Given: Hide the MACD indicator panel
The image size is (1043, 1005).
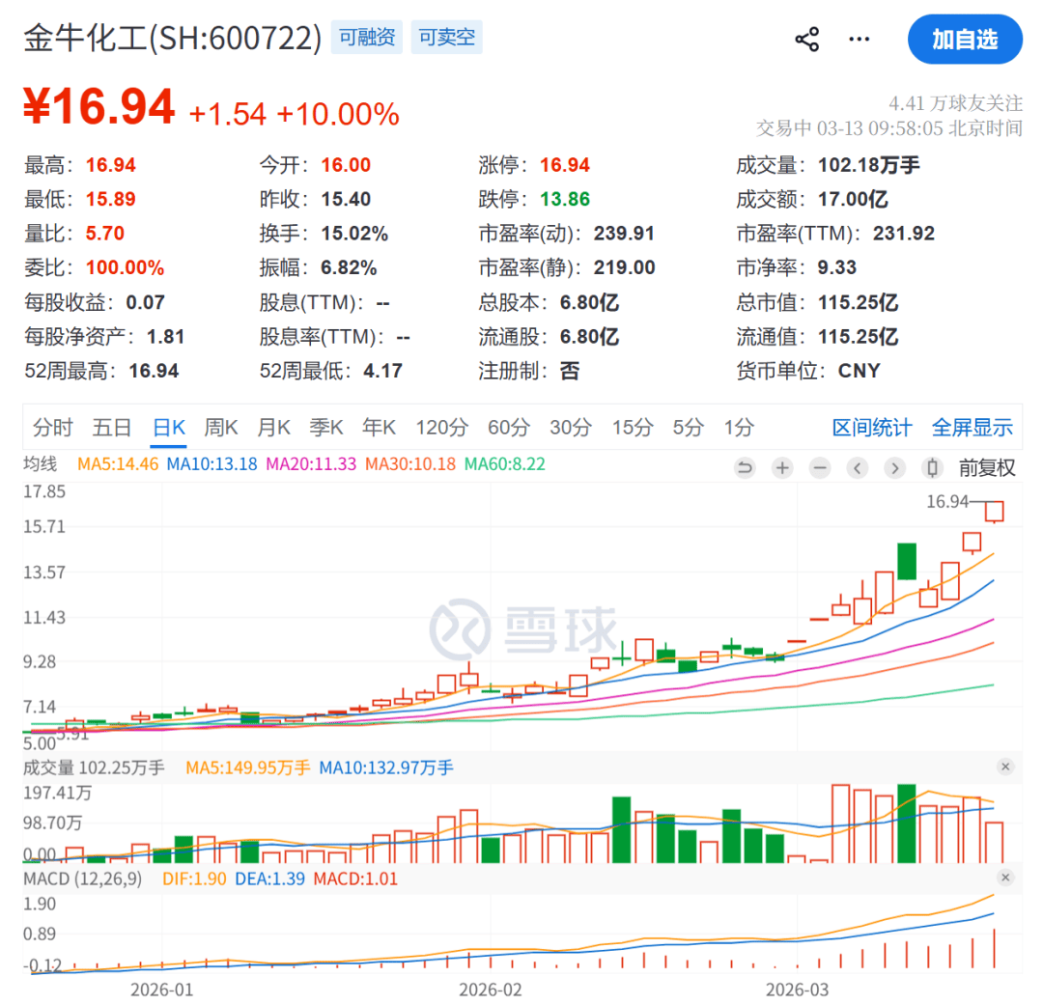Looking at the screenshot, I should click(1006, 879).
